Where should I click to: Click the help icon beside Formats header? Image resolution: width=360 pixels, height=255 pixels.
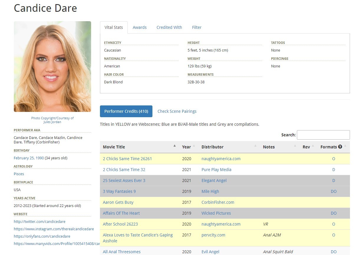340,147
